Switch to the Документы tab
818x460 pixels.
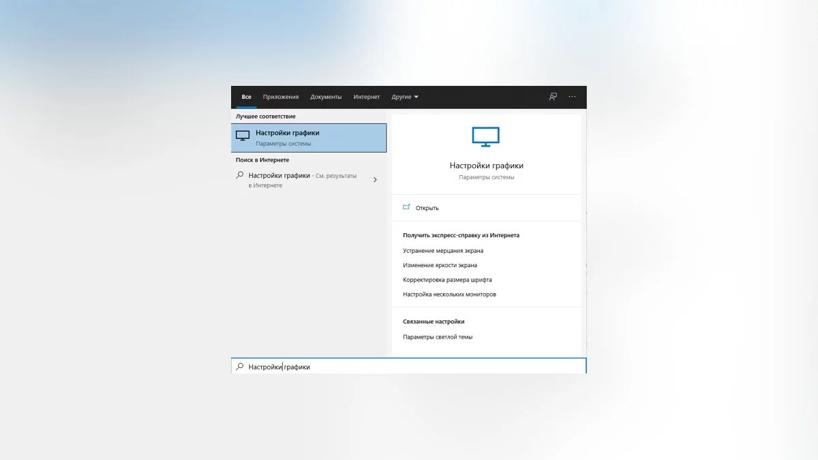tap(326, 97)
